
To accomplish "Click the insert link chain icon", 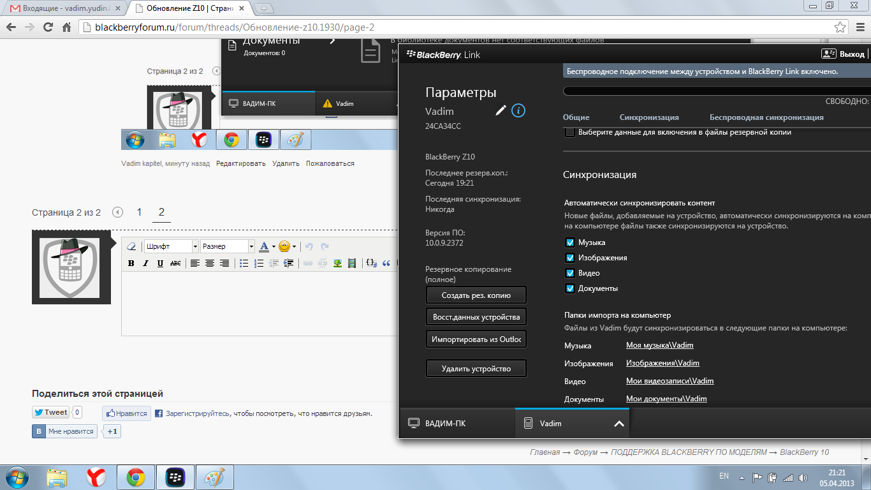I will [307, 263].
